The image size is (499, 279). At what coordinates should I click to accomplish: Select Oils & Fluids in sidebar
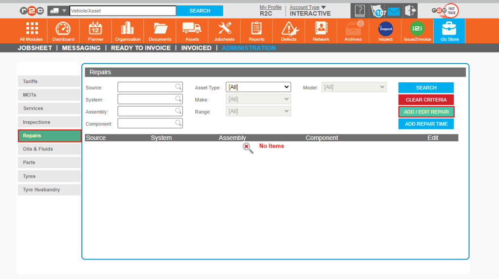[x=49, y=149]
